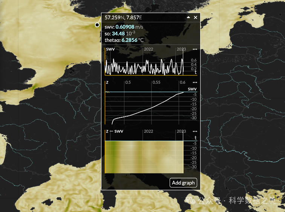285x212 pixels.
Task: Click the 57.259N, 7.857E coordinates header
Action: pos(123,17)
